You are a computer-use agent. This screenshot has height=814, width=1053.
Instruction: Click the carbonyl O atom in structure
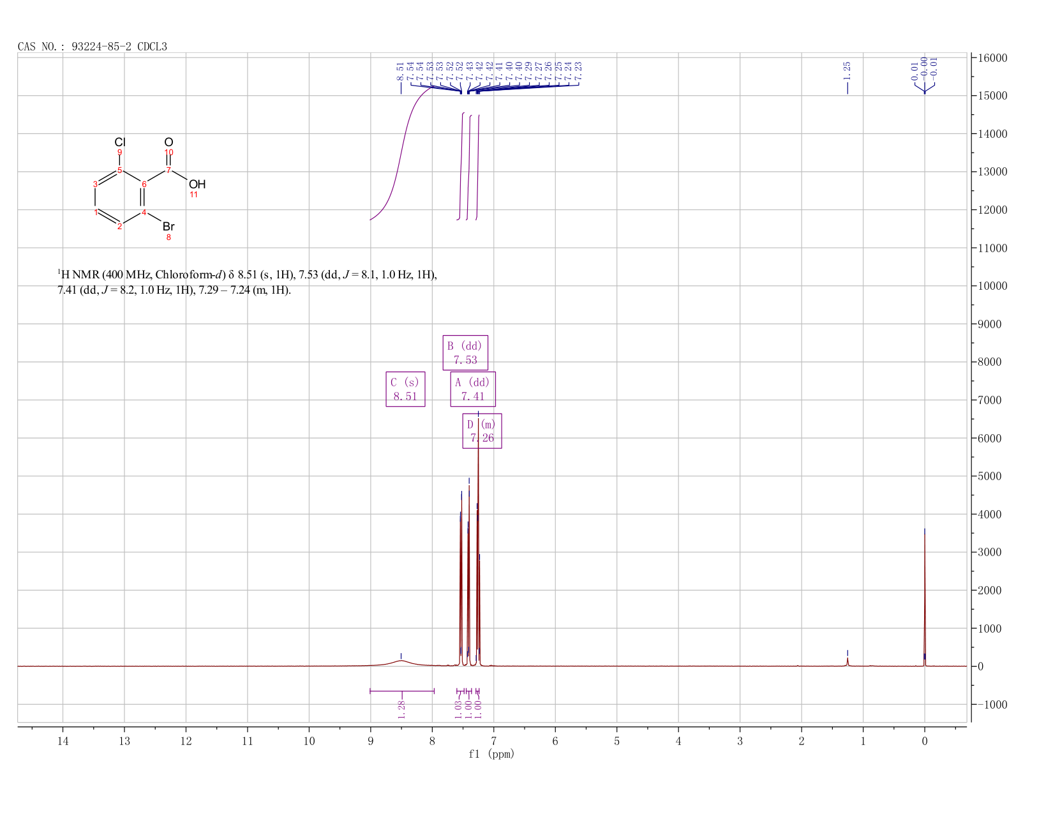coord(168,142)
